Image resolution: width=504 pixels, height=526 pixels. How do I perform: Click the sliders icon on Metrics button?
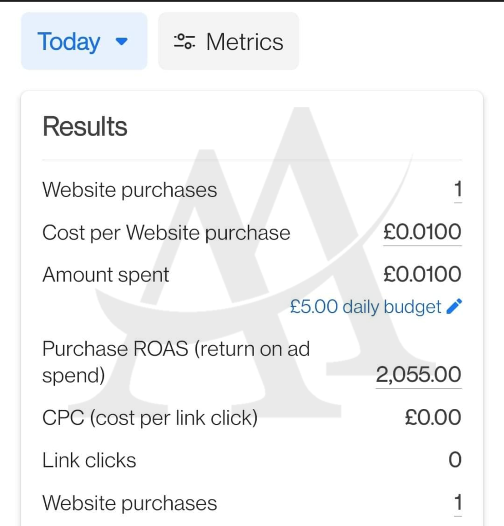[184, 42]
